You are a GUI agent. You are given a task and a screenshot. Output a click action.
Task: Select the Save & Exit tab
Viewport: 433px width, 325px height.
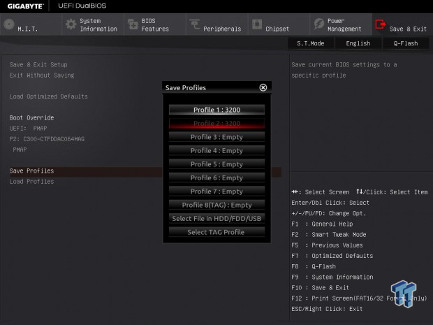tap(403, 24)
